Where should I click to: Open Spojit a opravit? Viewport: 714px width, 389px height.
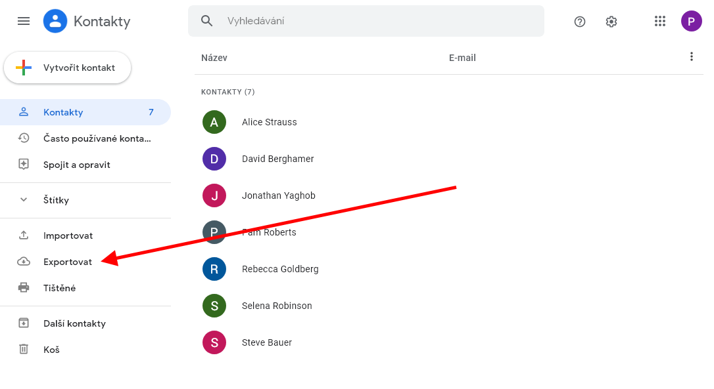tap(76, 165)
